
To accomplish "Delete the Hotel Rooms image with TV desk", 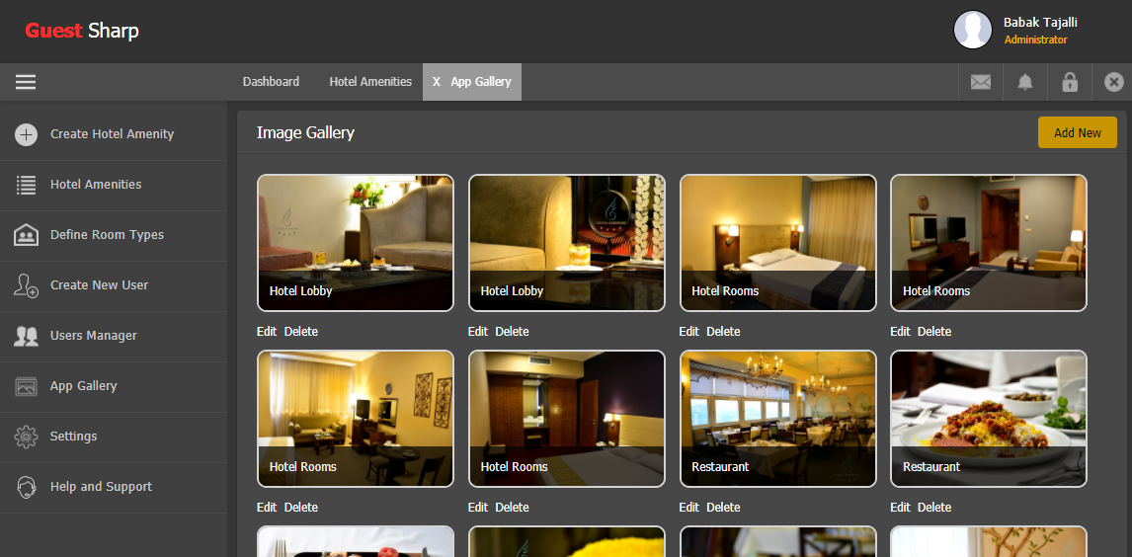I will [x=934, y=332].
